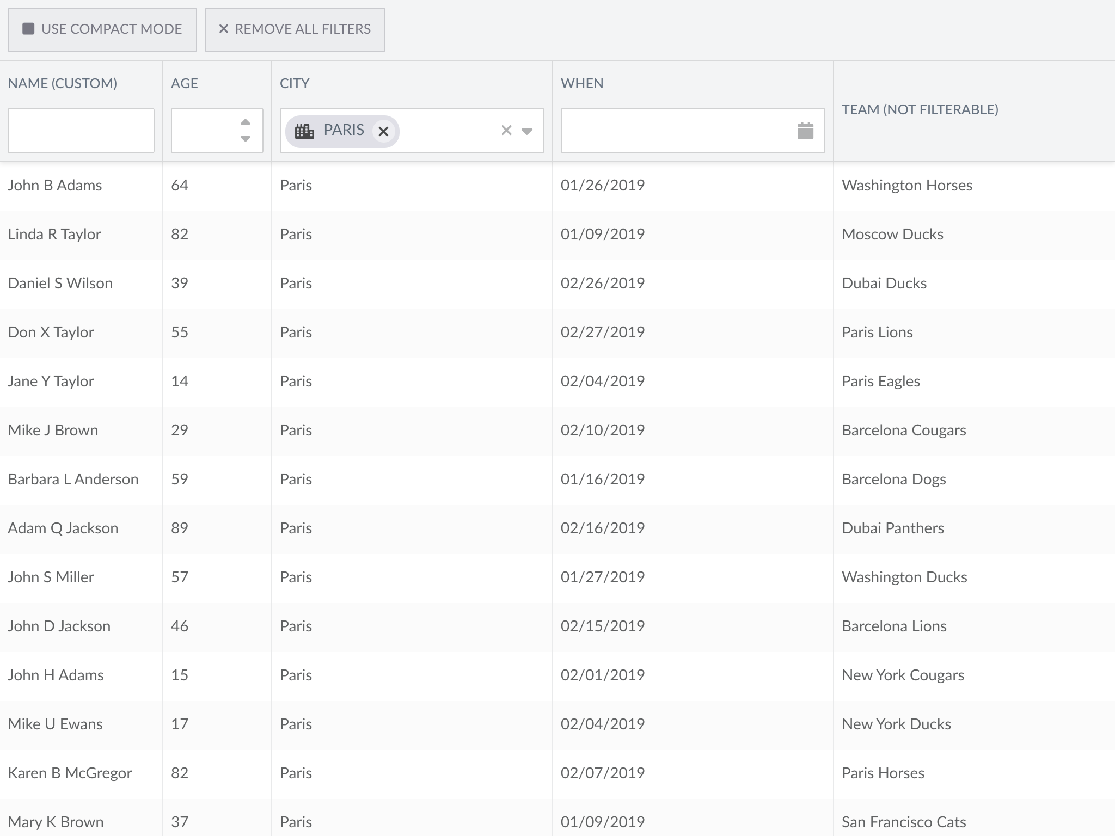
Task: Expand the City filter dropdown arrow
Action: click(x=526, y=131)
